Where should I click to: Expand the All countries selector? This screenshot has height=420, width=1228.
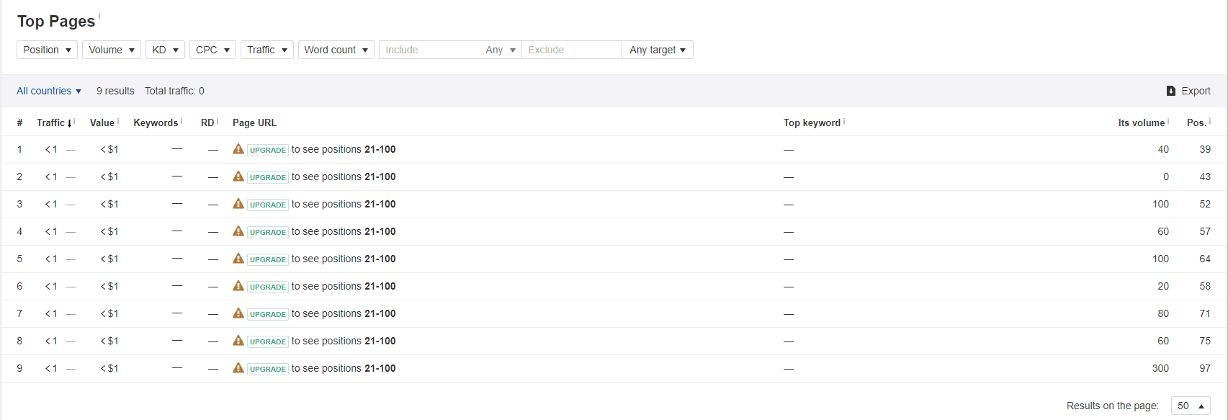(x=49, y=91)
